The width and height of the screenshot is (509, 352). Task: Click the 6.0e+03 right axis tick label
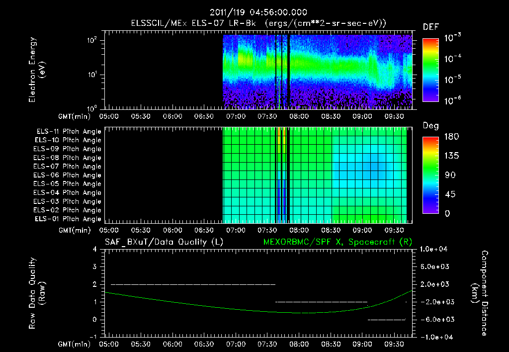[x=435, y=267]
